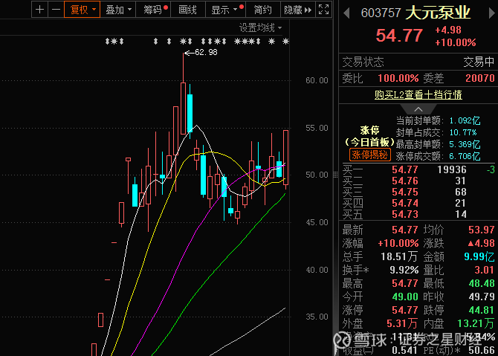Select the 画线 drawing tool
498x356 pixels.
188,10
